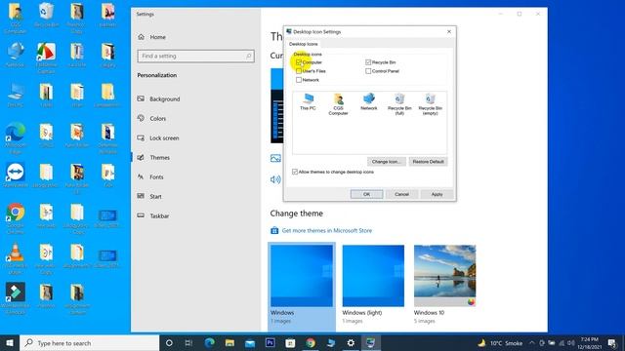Viewport: 625px width, 351px height.
Task: Close the Desktop Icon Settings dialog
Action: tap(449, 31)
